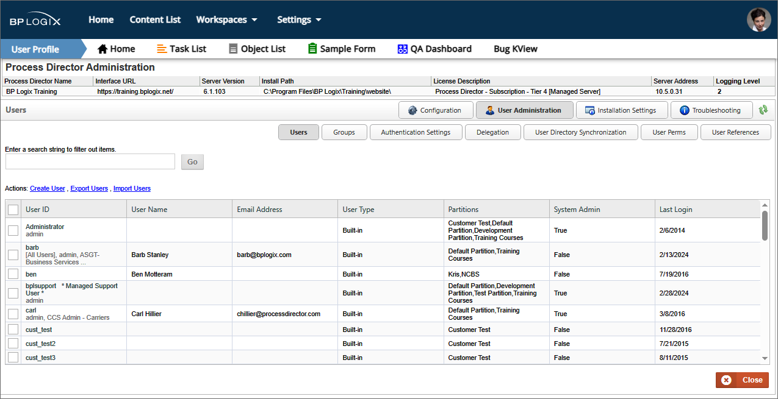Open the Authentication Settings tab
Image resolution: width=778 pixels, height=399 pixels.
point(416,132)
